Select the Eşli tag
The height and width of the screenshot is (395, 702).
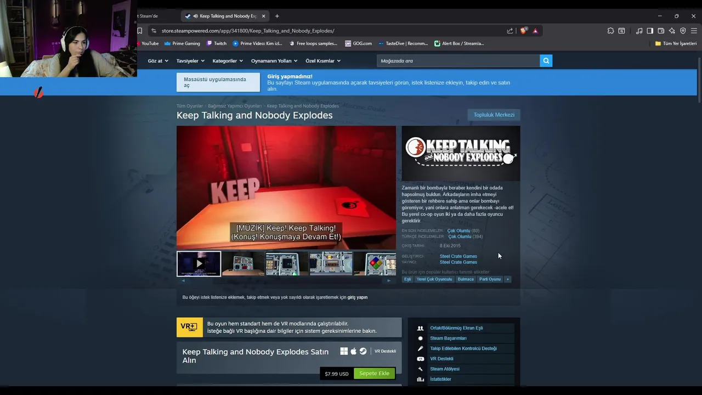click(407, 279)
